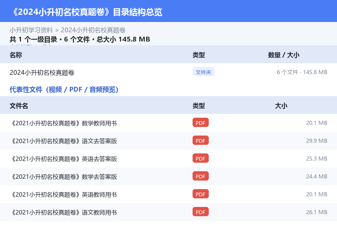Open the 语文教师用书 file
Image resolution: width=337 pixels, height=232 pixels.
pos(63,212)
